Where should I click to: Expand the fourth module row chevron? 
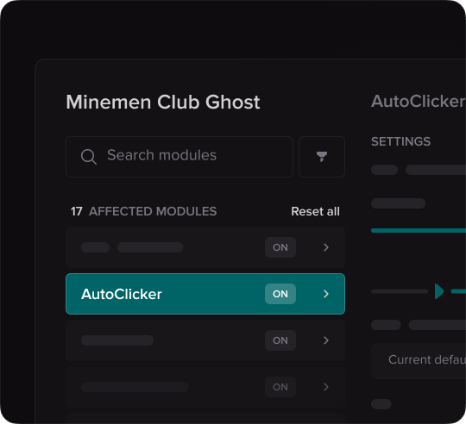pos(326,387)
